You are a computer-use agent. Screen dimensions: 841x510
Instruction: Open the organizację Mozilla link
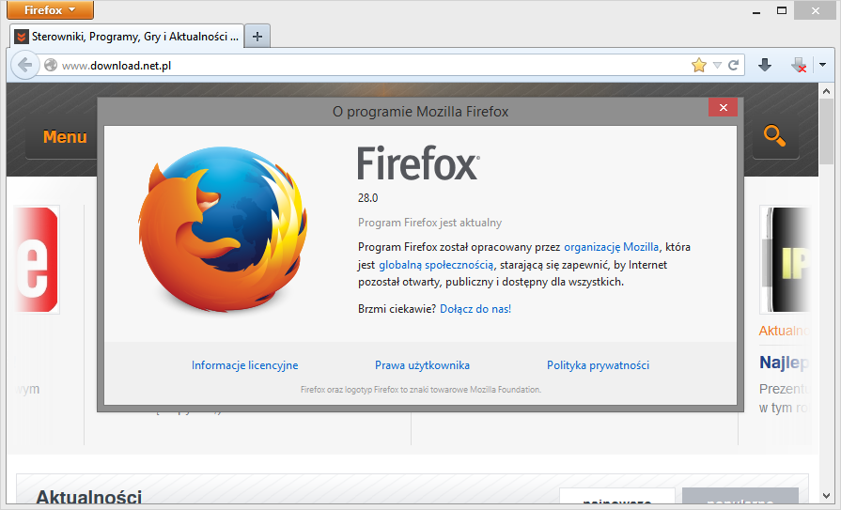tap(612, 247)
